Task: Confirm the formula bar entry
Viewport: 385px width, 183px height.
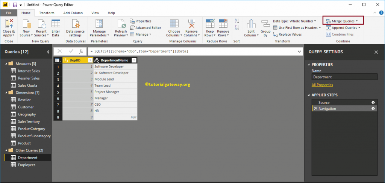Action: pyautogui.click(x=71, y=51)
